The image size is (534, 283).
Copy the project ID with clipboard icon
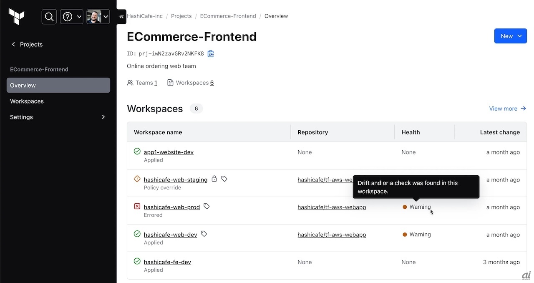point(211,54)
